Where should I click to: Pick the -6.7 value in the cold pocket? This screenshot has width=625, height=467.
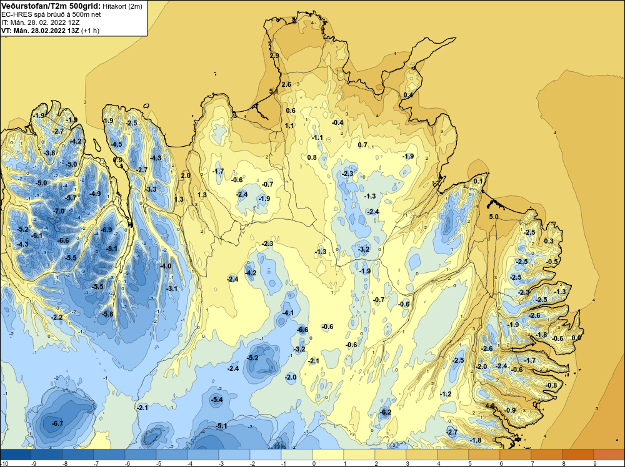[57, 423]
